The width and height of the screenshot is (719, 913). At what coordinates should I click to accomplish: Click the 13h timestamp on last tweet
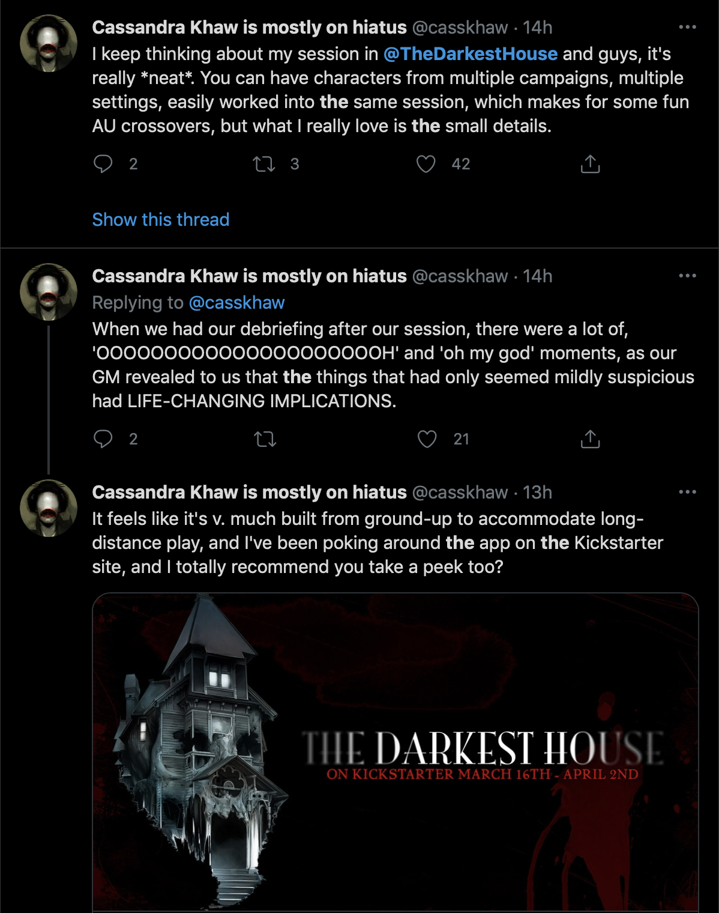click(x=537, y=493)
